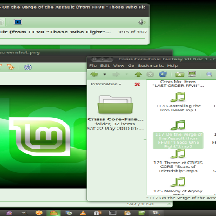This screenshot has width=216, height=216.
Task: Switch to highlighted orange taskbar app
Action: click(x=53, y=213)
